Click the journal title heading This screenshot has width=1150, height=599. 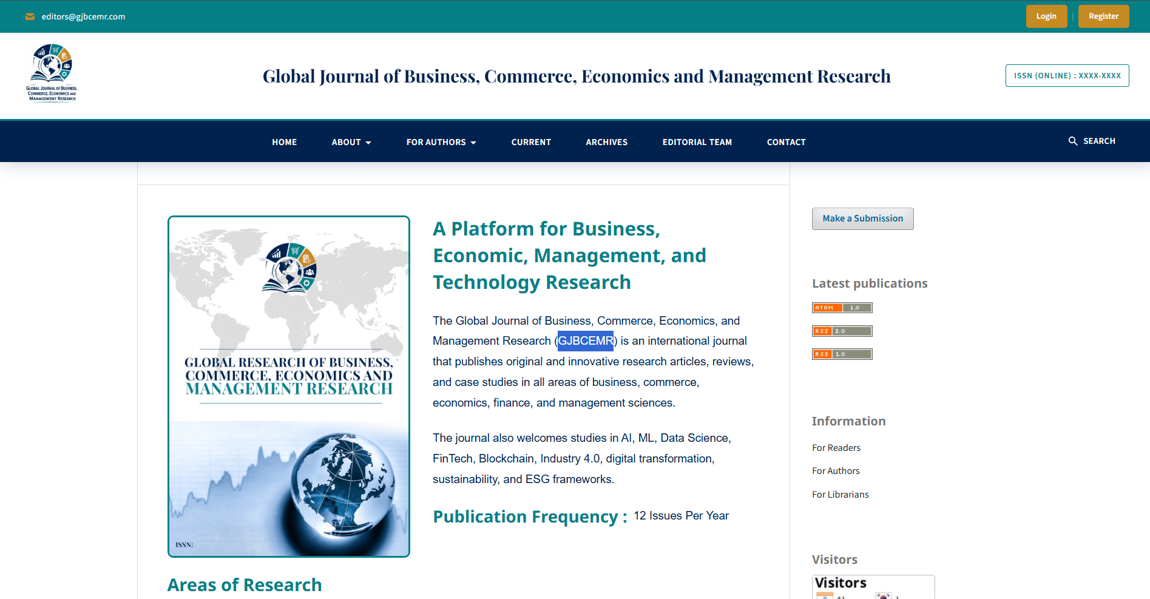tap(577, 76)
